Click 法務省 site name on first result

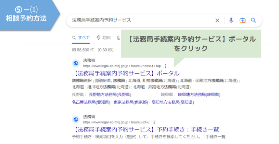pos(89,61)
